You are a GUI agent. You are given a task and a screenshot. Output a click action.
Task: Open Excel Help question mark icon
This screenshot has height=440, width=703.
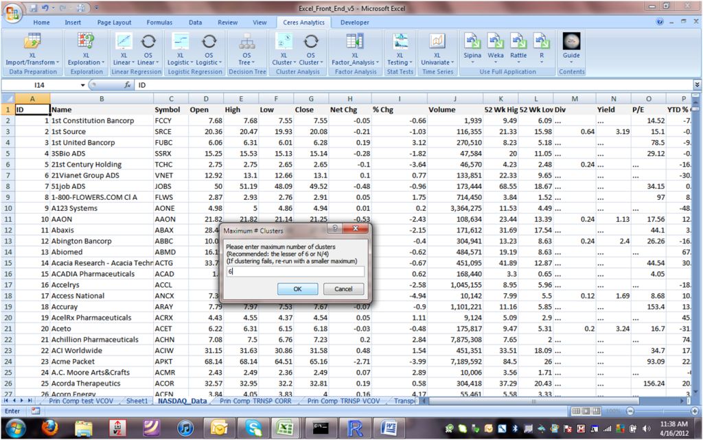coord(659,21)
